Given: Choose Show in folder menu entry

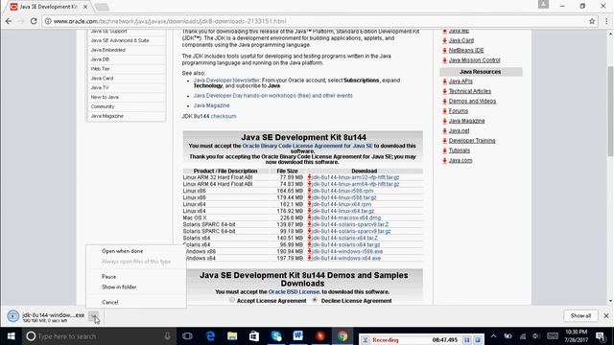Looking at the screenshot, I should pyautogui.click(x=119, y=287).
